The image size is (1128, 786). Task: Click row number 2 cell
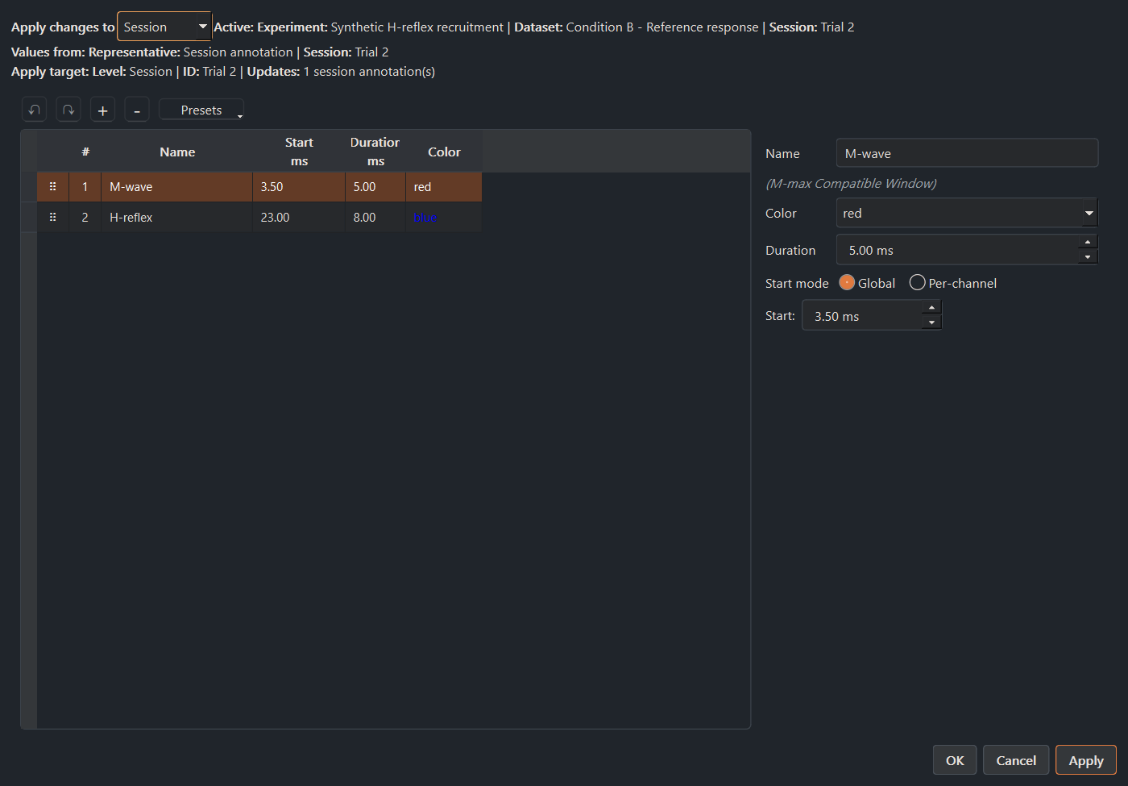click(x=85, y=218)
